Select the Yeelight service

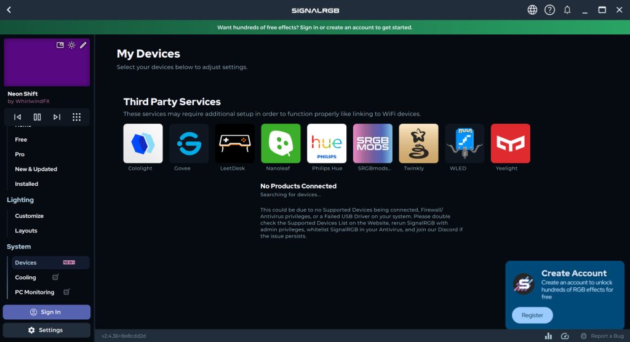(x=510, y=143)
